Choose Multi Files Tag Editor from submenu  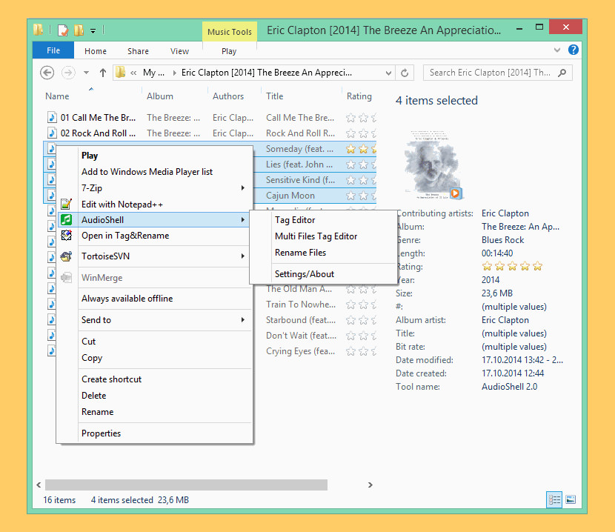316,236
